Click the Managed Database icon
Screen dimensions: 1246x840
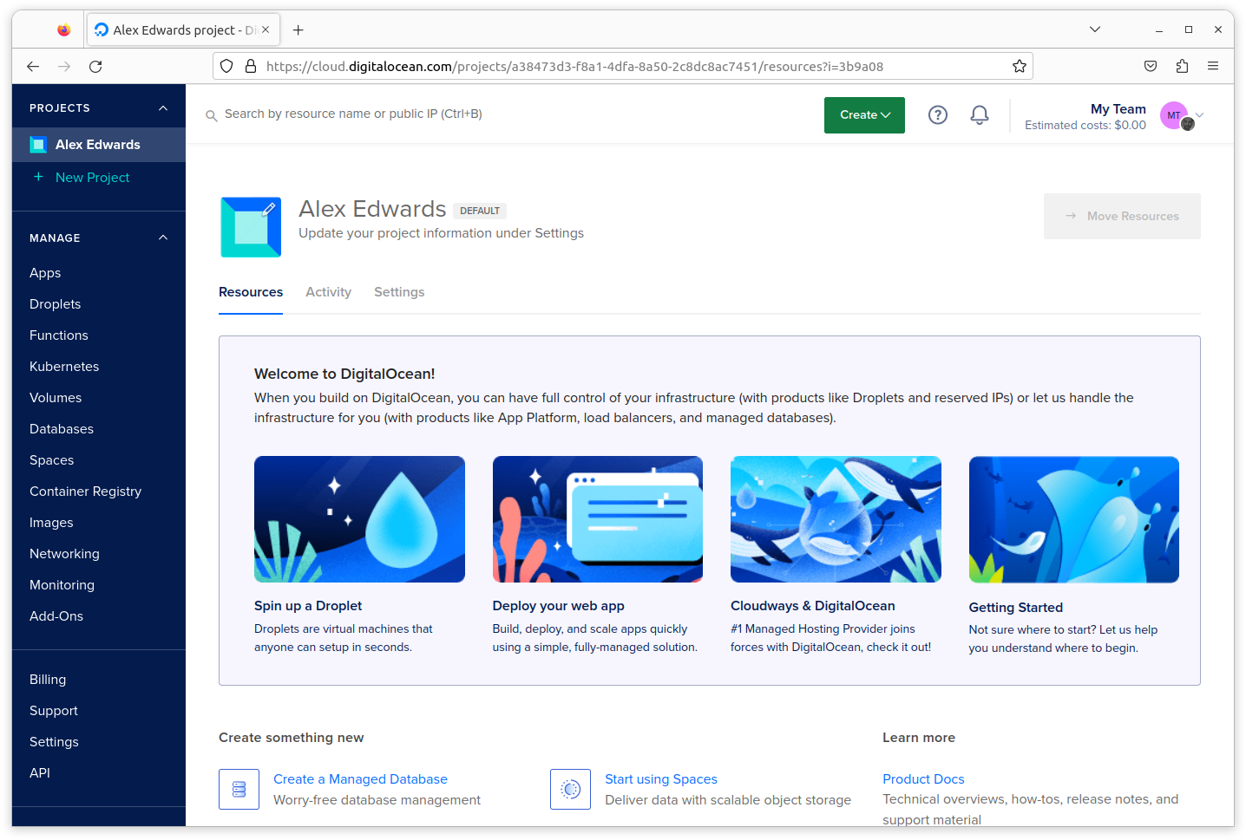click(x=239, y=789)
